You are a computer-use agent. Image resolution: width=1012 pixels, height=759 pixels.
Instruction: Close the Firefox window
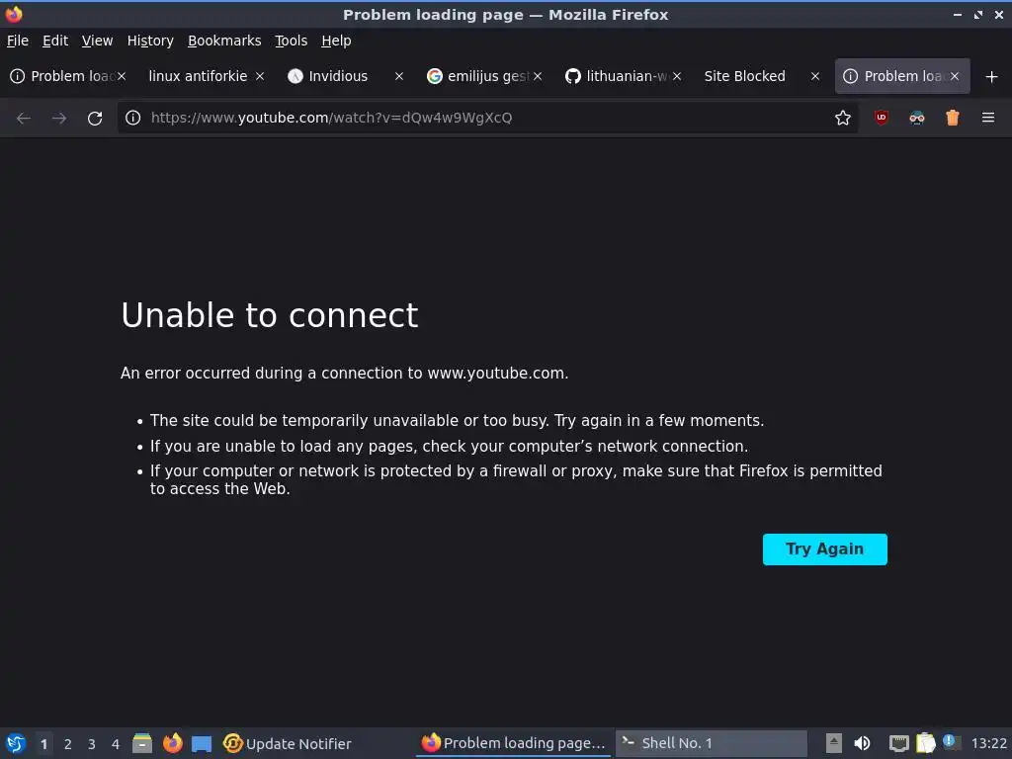click(x=999, y=14)
